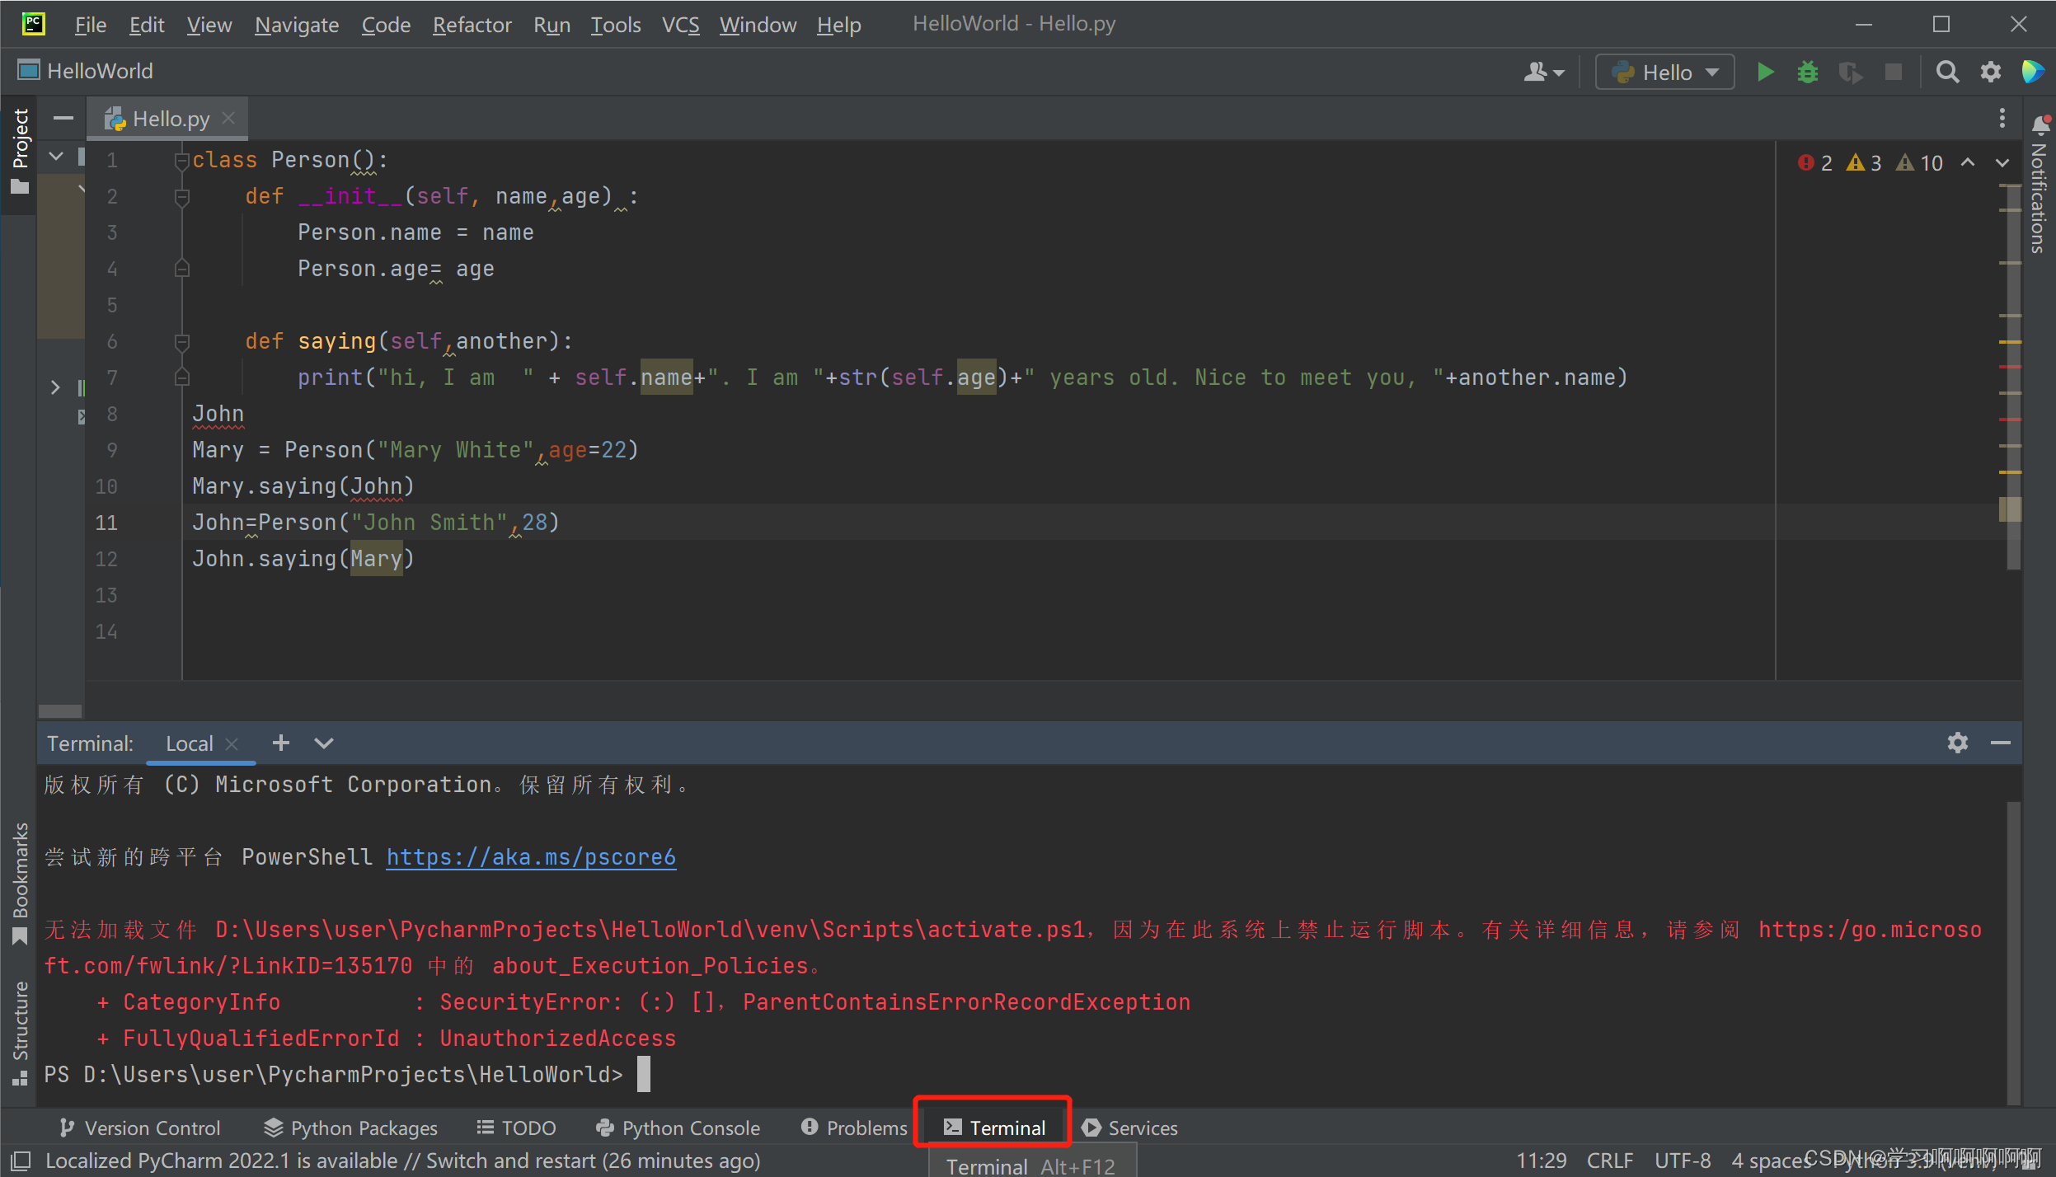The image size is (2056, 1177).
Task: Open the Edit menu
Action: 147,25
